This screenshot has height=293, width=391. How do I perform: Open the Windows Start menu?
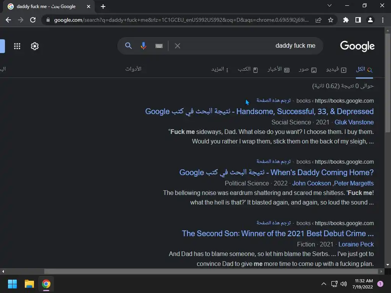tap(12, 284)
